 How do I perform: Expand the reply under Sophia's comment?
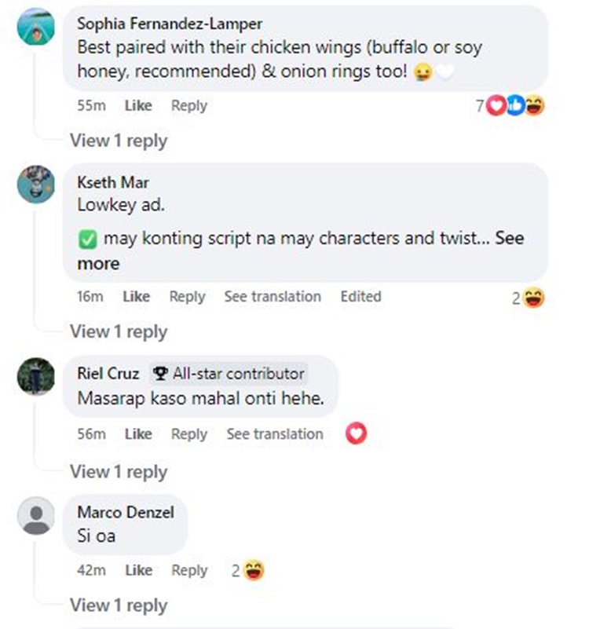click(x=119, y=141)
